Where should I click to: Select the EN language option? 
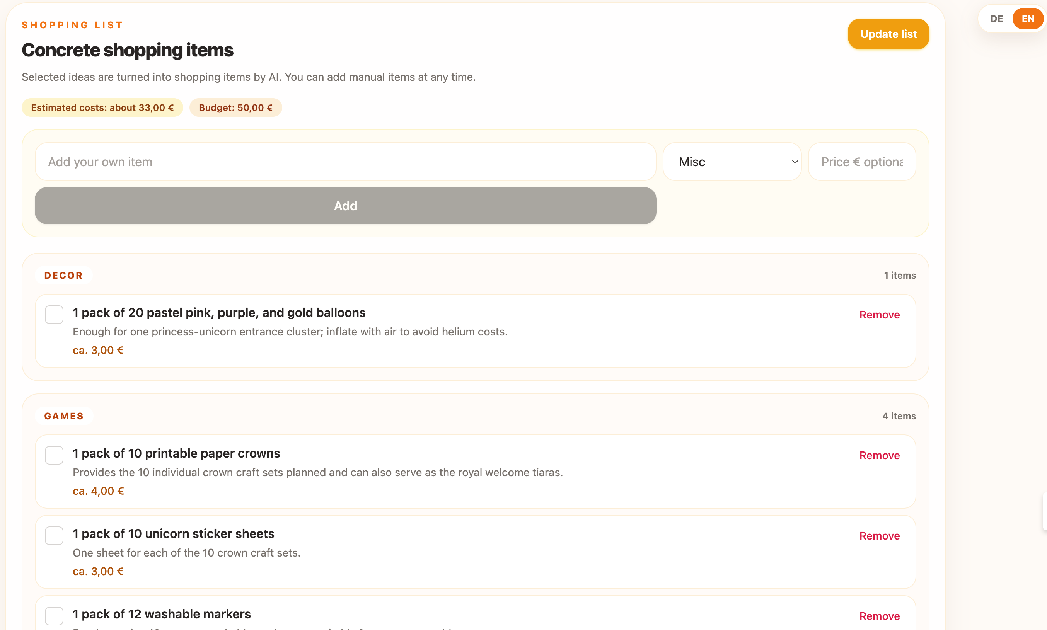[1028, 19]
